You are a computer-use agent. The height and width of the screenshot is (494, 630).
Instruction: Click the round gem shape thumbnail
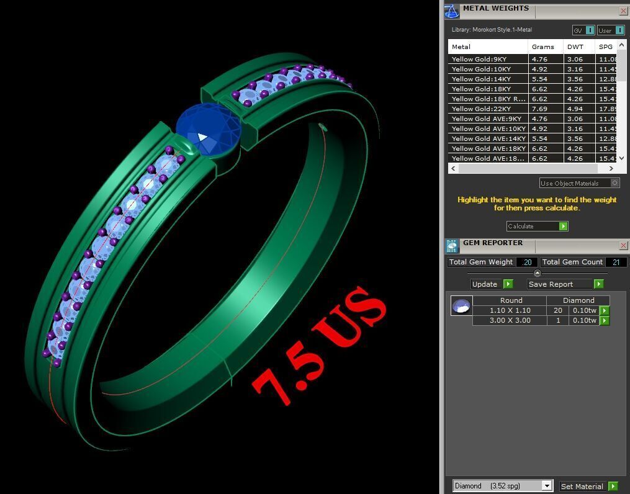click(461, 305)
